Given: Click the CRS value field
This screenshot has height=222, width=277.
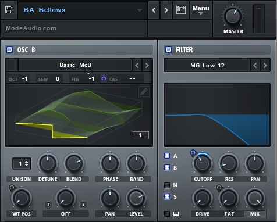Looking at the screenshot, I should [x=132, y=79].
